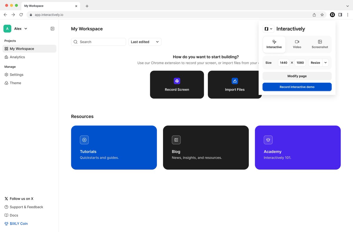Open the Tutorials resource card
The height and width of the screenshot is (232, 353).
114,147
